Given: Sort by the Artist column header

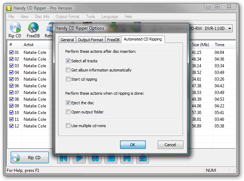Looking at the screenshot, I should point(37,45).
